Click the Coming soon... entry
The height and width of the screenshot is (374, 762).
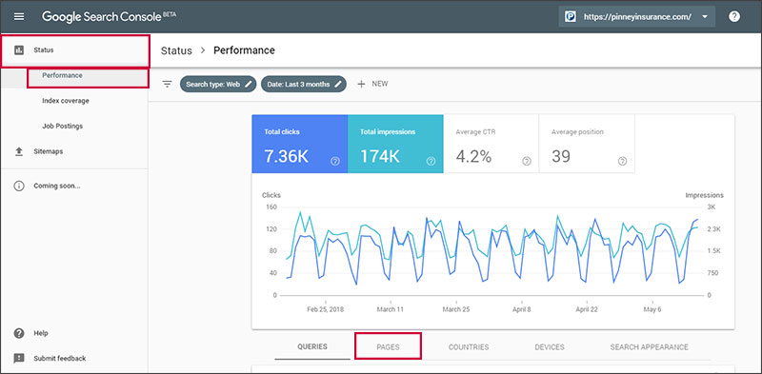tap(57, 186)
